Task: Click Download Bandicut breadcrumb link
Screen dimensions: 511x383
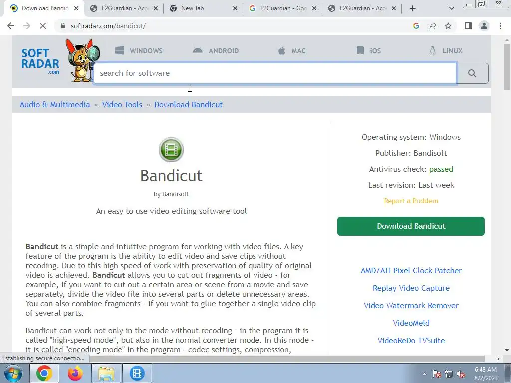Action: (x=188, y=105)
